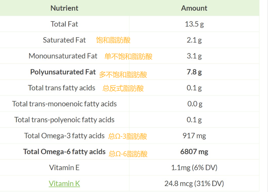Viewport: 268px width, 192px height.
Task: Click the 1.1mg (6% DV) value
Action: [x=194, y=168]
